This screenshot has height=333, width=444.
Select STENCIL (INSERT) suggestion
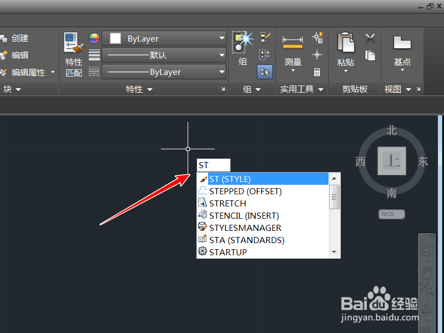(x=263, y=215)
